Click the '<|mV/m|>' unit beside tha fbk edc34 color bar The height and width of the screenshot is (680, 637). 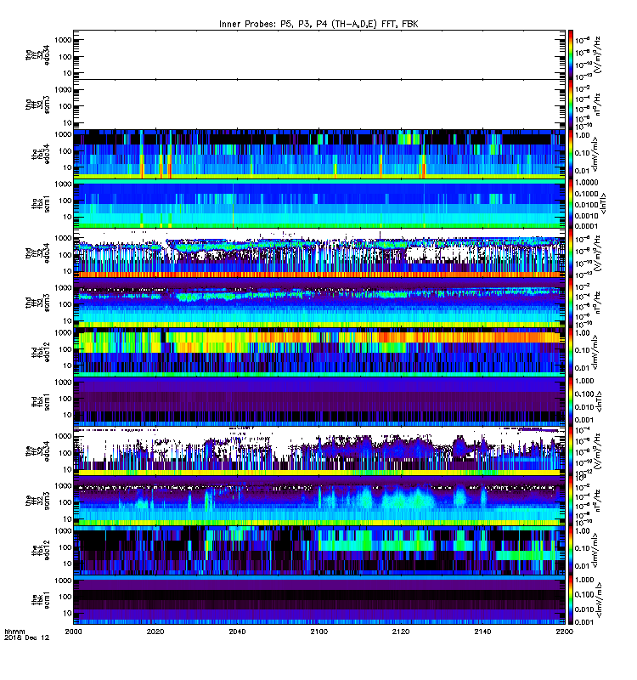click(596, 154)
